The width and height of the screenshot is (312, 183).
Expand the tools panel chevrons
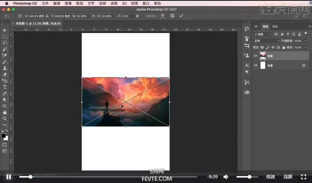(2, 21)
